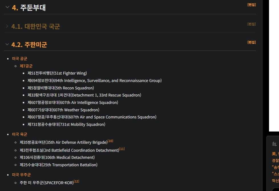Click the section number 4. heading link
This screenshot has width=279, height=191.
pos(15,8)
